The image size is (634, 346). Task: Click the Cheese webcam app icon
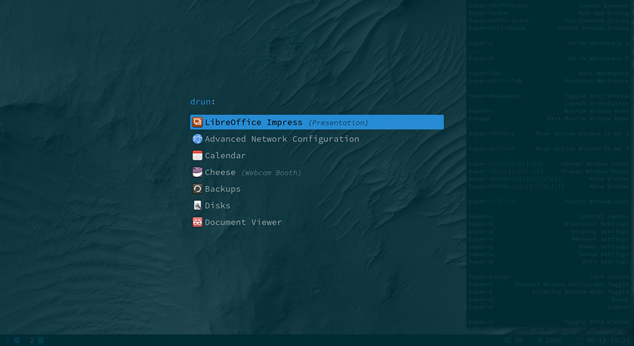(197, 172)
